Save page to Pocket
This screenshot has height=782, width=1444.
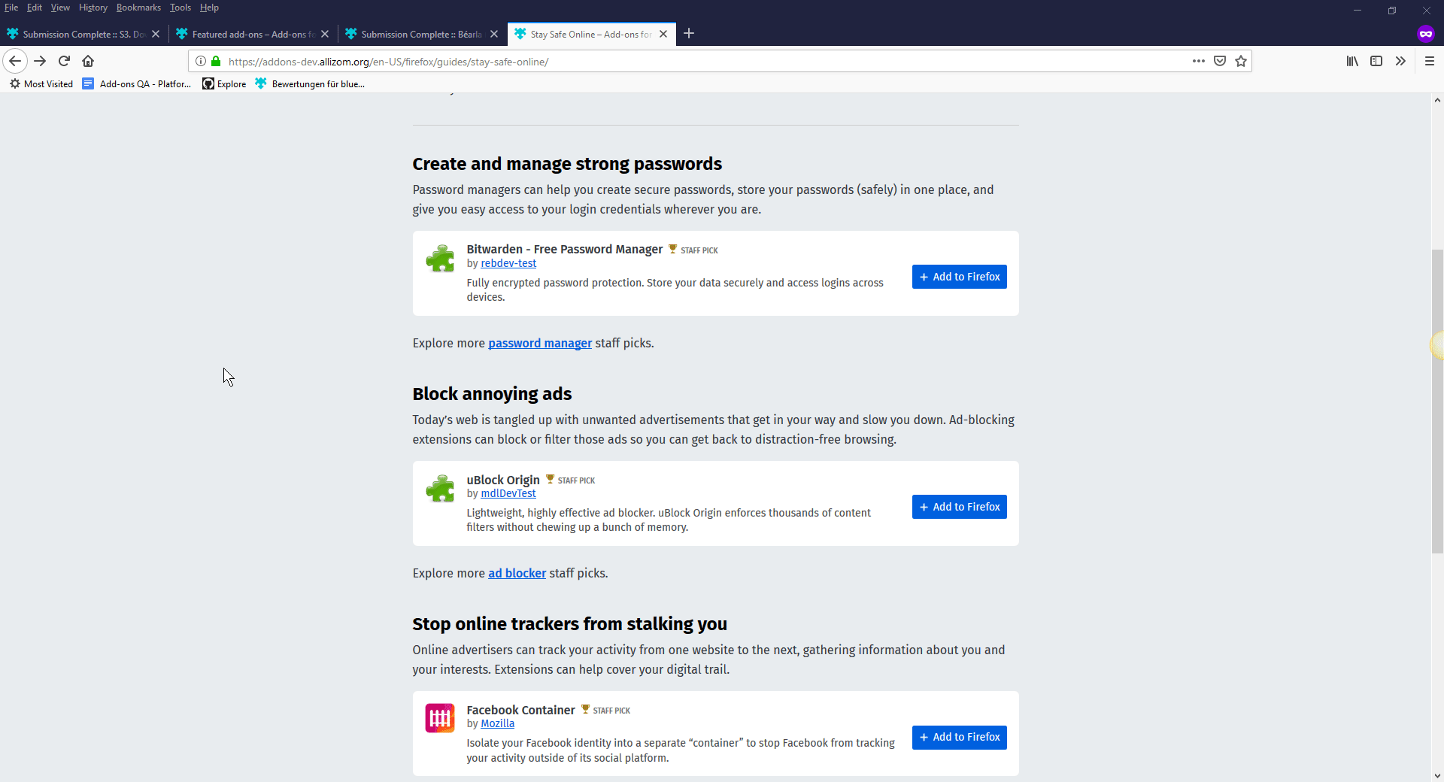pos(1220,61)
